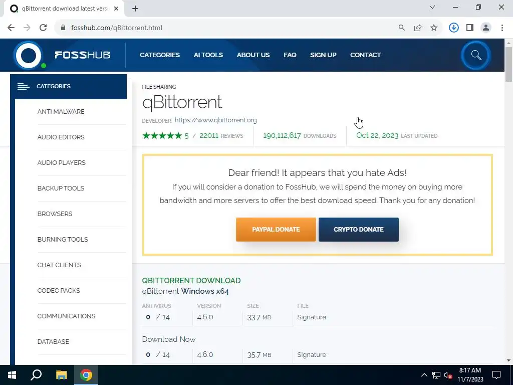Open the notification center icon

point(496,375)
